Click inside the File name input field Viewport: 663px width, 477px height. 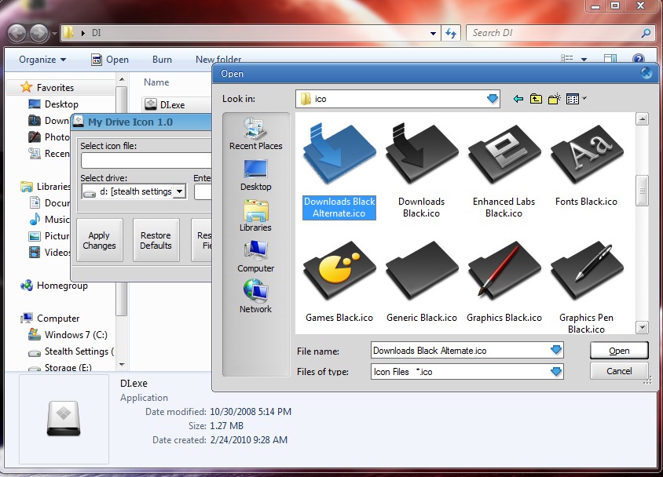[x=448, y=351]
